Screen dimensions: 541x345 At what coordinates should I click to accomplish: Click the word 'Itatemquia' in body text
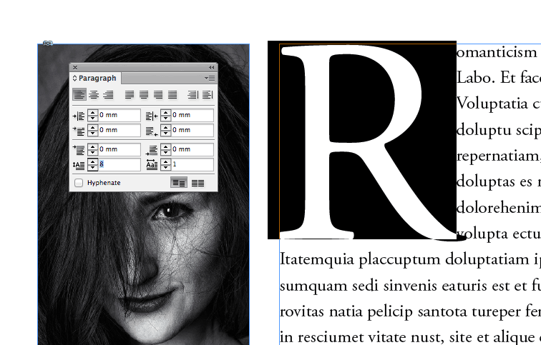tap(317, 260)
